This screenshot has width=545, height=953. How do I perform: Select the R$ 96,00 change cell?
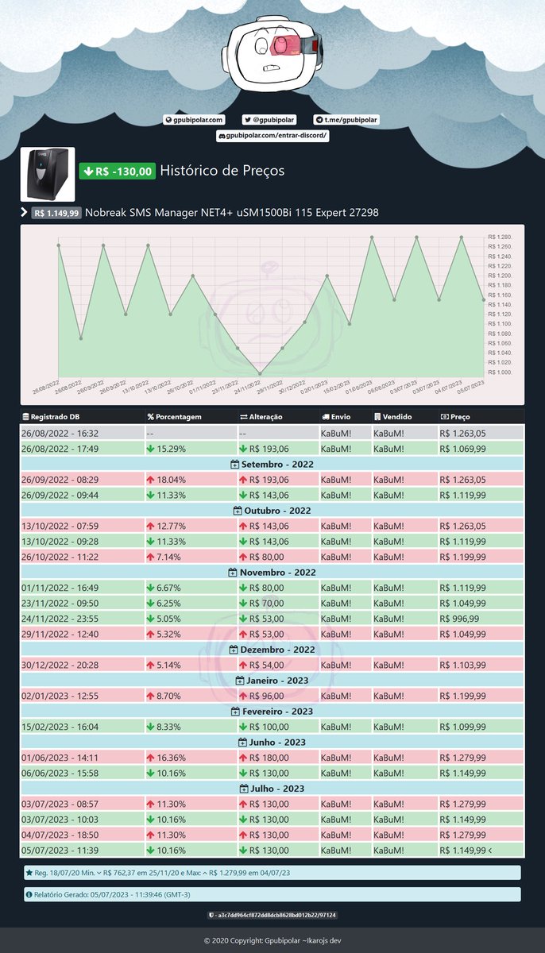(277, 696)
